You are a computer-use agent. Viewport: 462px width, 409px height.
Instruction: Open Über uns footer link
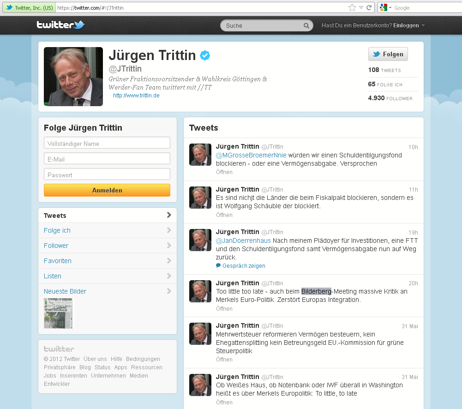95,359
